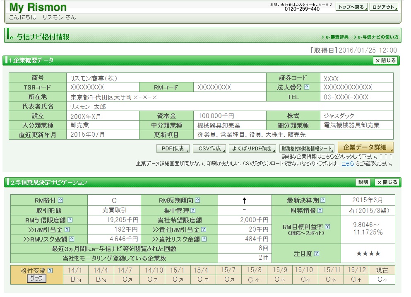Click help icon next to 注目度
Image resolution: width=411 pixels, height=297 pixels.
coord(317,254)
